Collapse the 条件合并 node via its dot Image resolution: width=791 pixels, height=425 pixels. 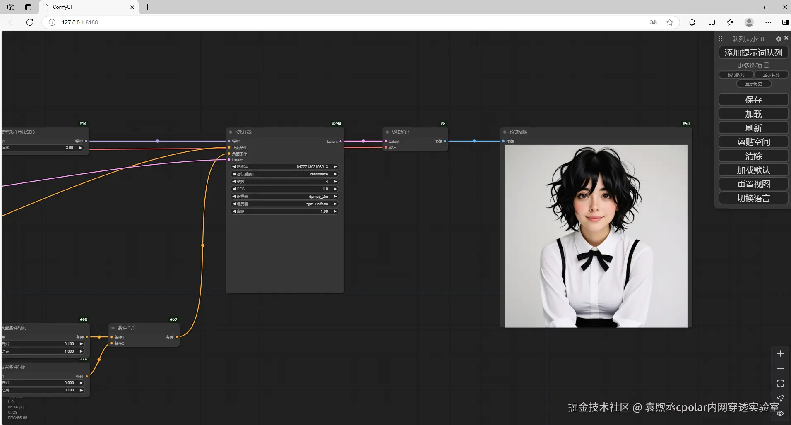[x=113, y=328]
